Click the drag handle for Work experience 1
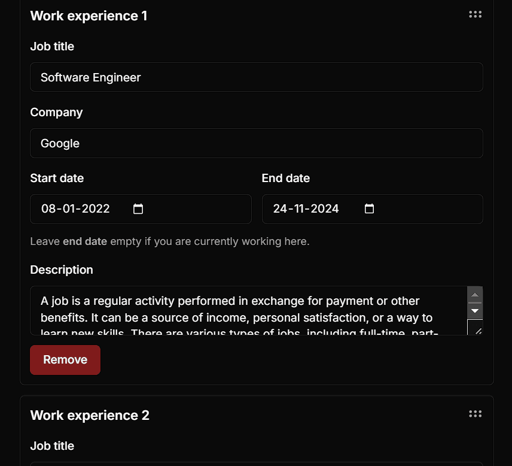The image size is (512, 466). tap(475, 14)
